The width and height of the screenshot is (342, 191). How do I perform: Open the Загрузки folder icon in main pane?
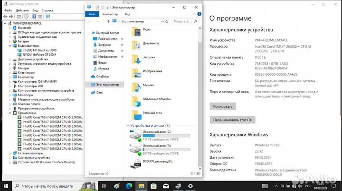click(x=136, y=60)
